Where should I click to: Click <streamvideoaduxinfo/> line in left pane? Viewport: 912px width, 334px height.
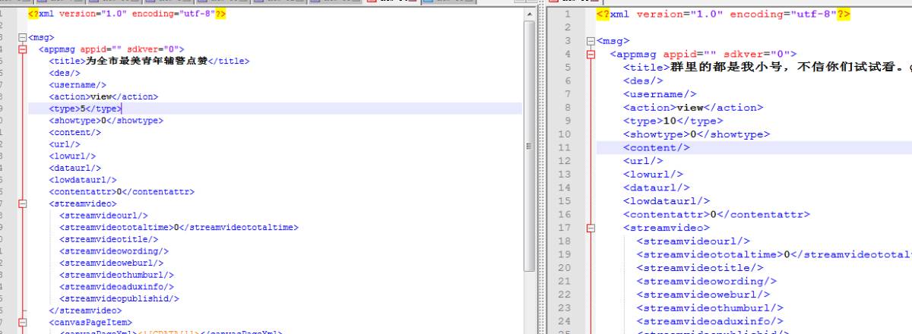click(x=116, y=286)
